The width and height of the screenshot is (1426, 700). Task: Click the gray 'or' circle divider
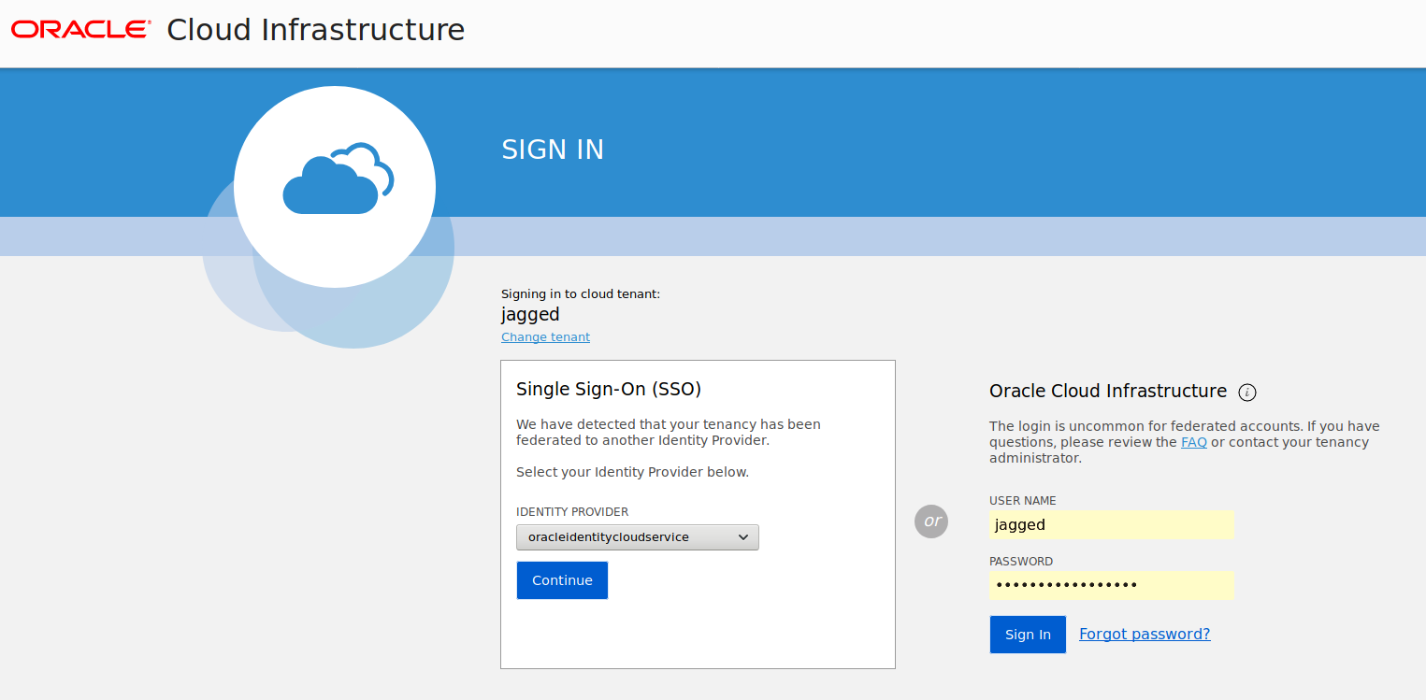tap(931, 521)
